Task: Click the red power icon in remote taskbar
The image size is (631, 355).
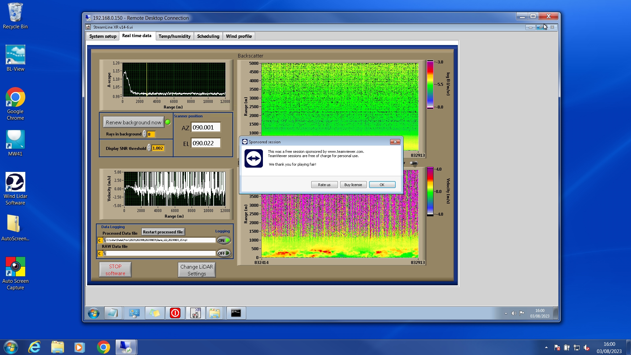Action: click(x=175, y=313)
